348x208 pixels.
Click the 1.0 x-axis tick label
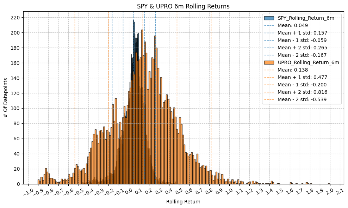(229, 191)
